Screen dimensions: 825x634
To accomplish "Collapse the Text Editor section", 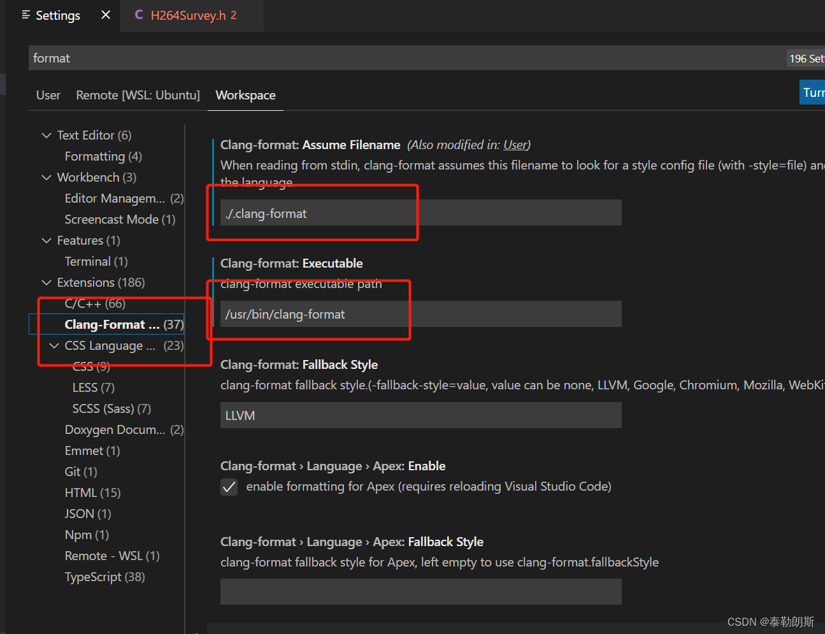I will tap(46, 135).
